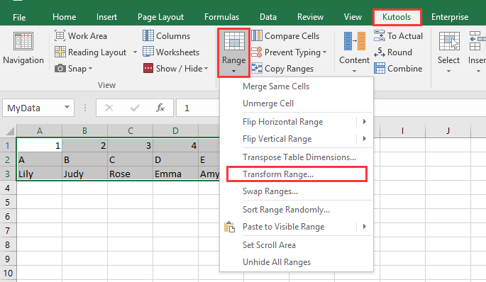The width and height of the screenshot is (486, 282).
Task: Click the Content conversion icon
Action: (x=354, y=41)
